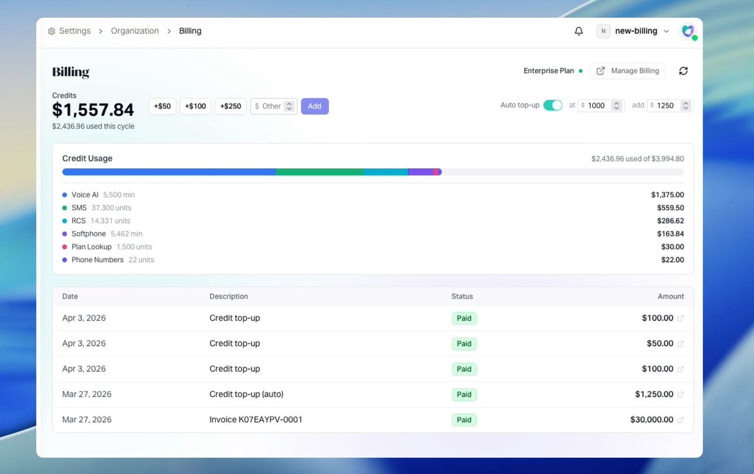Open the receipt icon for the $30,000.00 invoice

pos(680,420)
